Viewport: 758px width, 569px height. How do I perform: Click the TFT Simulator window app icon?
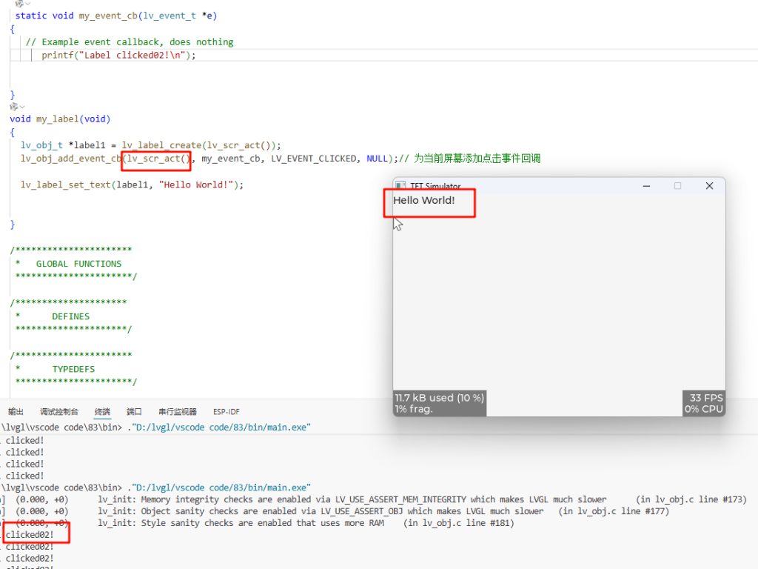400,186
